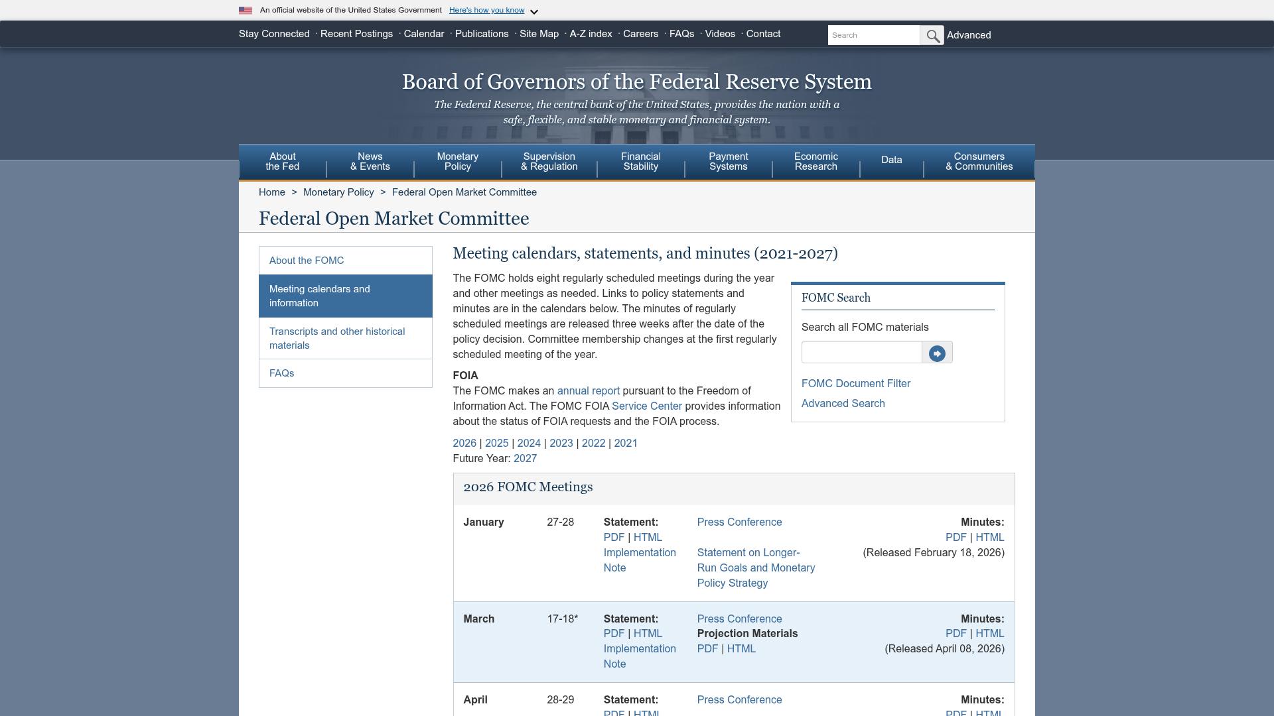Select Meeting calendars and information sidebar item
Screen dimensions: 1274x716
346,296
